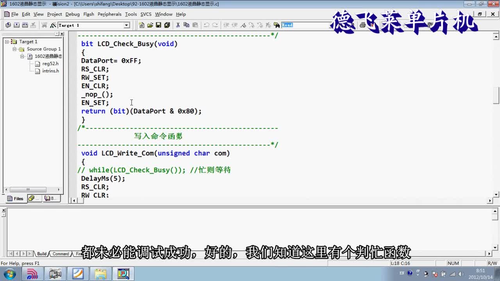This screenshot has width=500, height=281.
Task: Click the Windows Start orb
Action: click(10, 274)
